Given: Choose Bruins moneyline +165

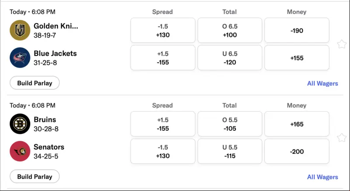Looking at the screenshot, I should pyautogui.click(x=297, y=124).
